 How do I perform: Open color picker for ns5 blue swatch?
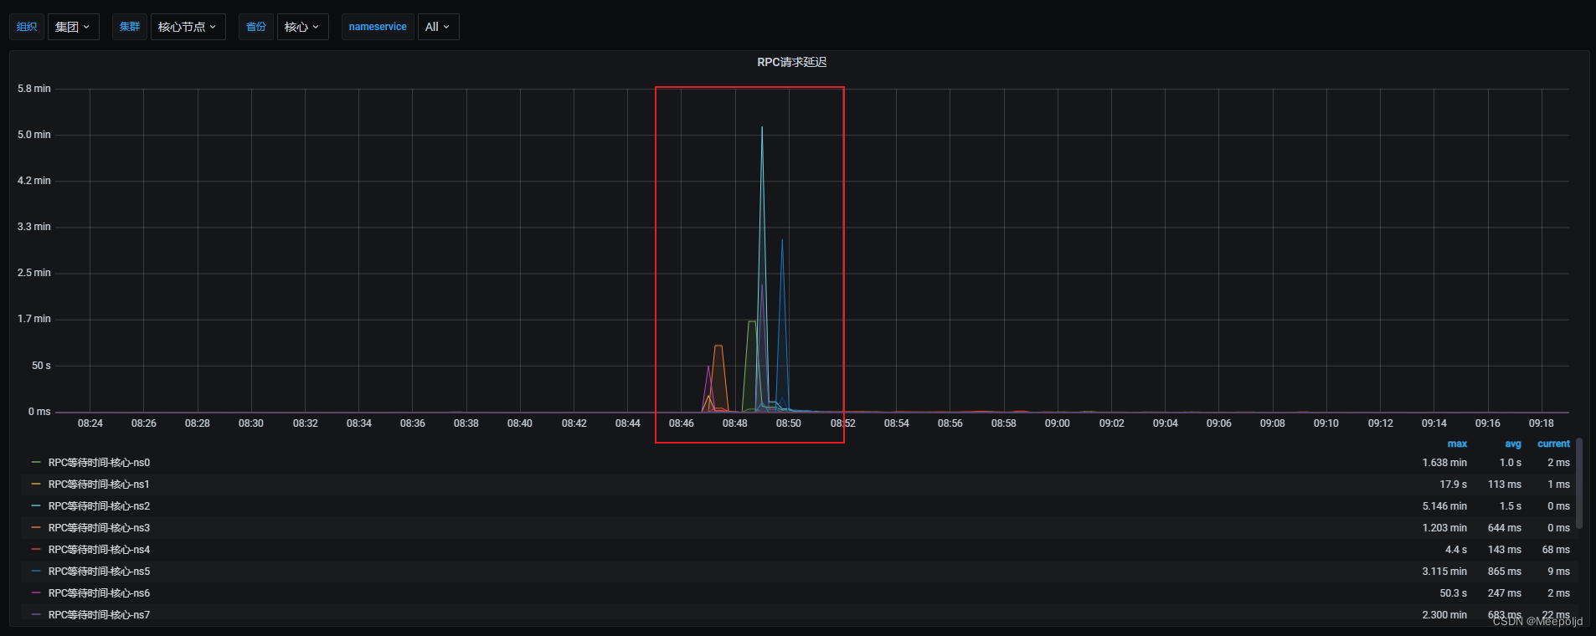36,572
